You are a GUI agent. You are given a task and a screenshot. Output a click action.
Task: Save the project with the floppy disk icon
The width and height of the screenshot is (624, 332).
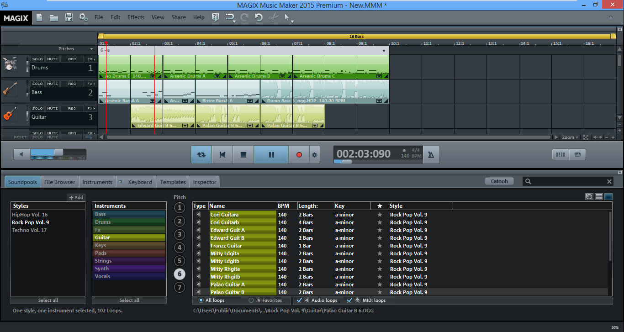69,17
